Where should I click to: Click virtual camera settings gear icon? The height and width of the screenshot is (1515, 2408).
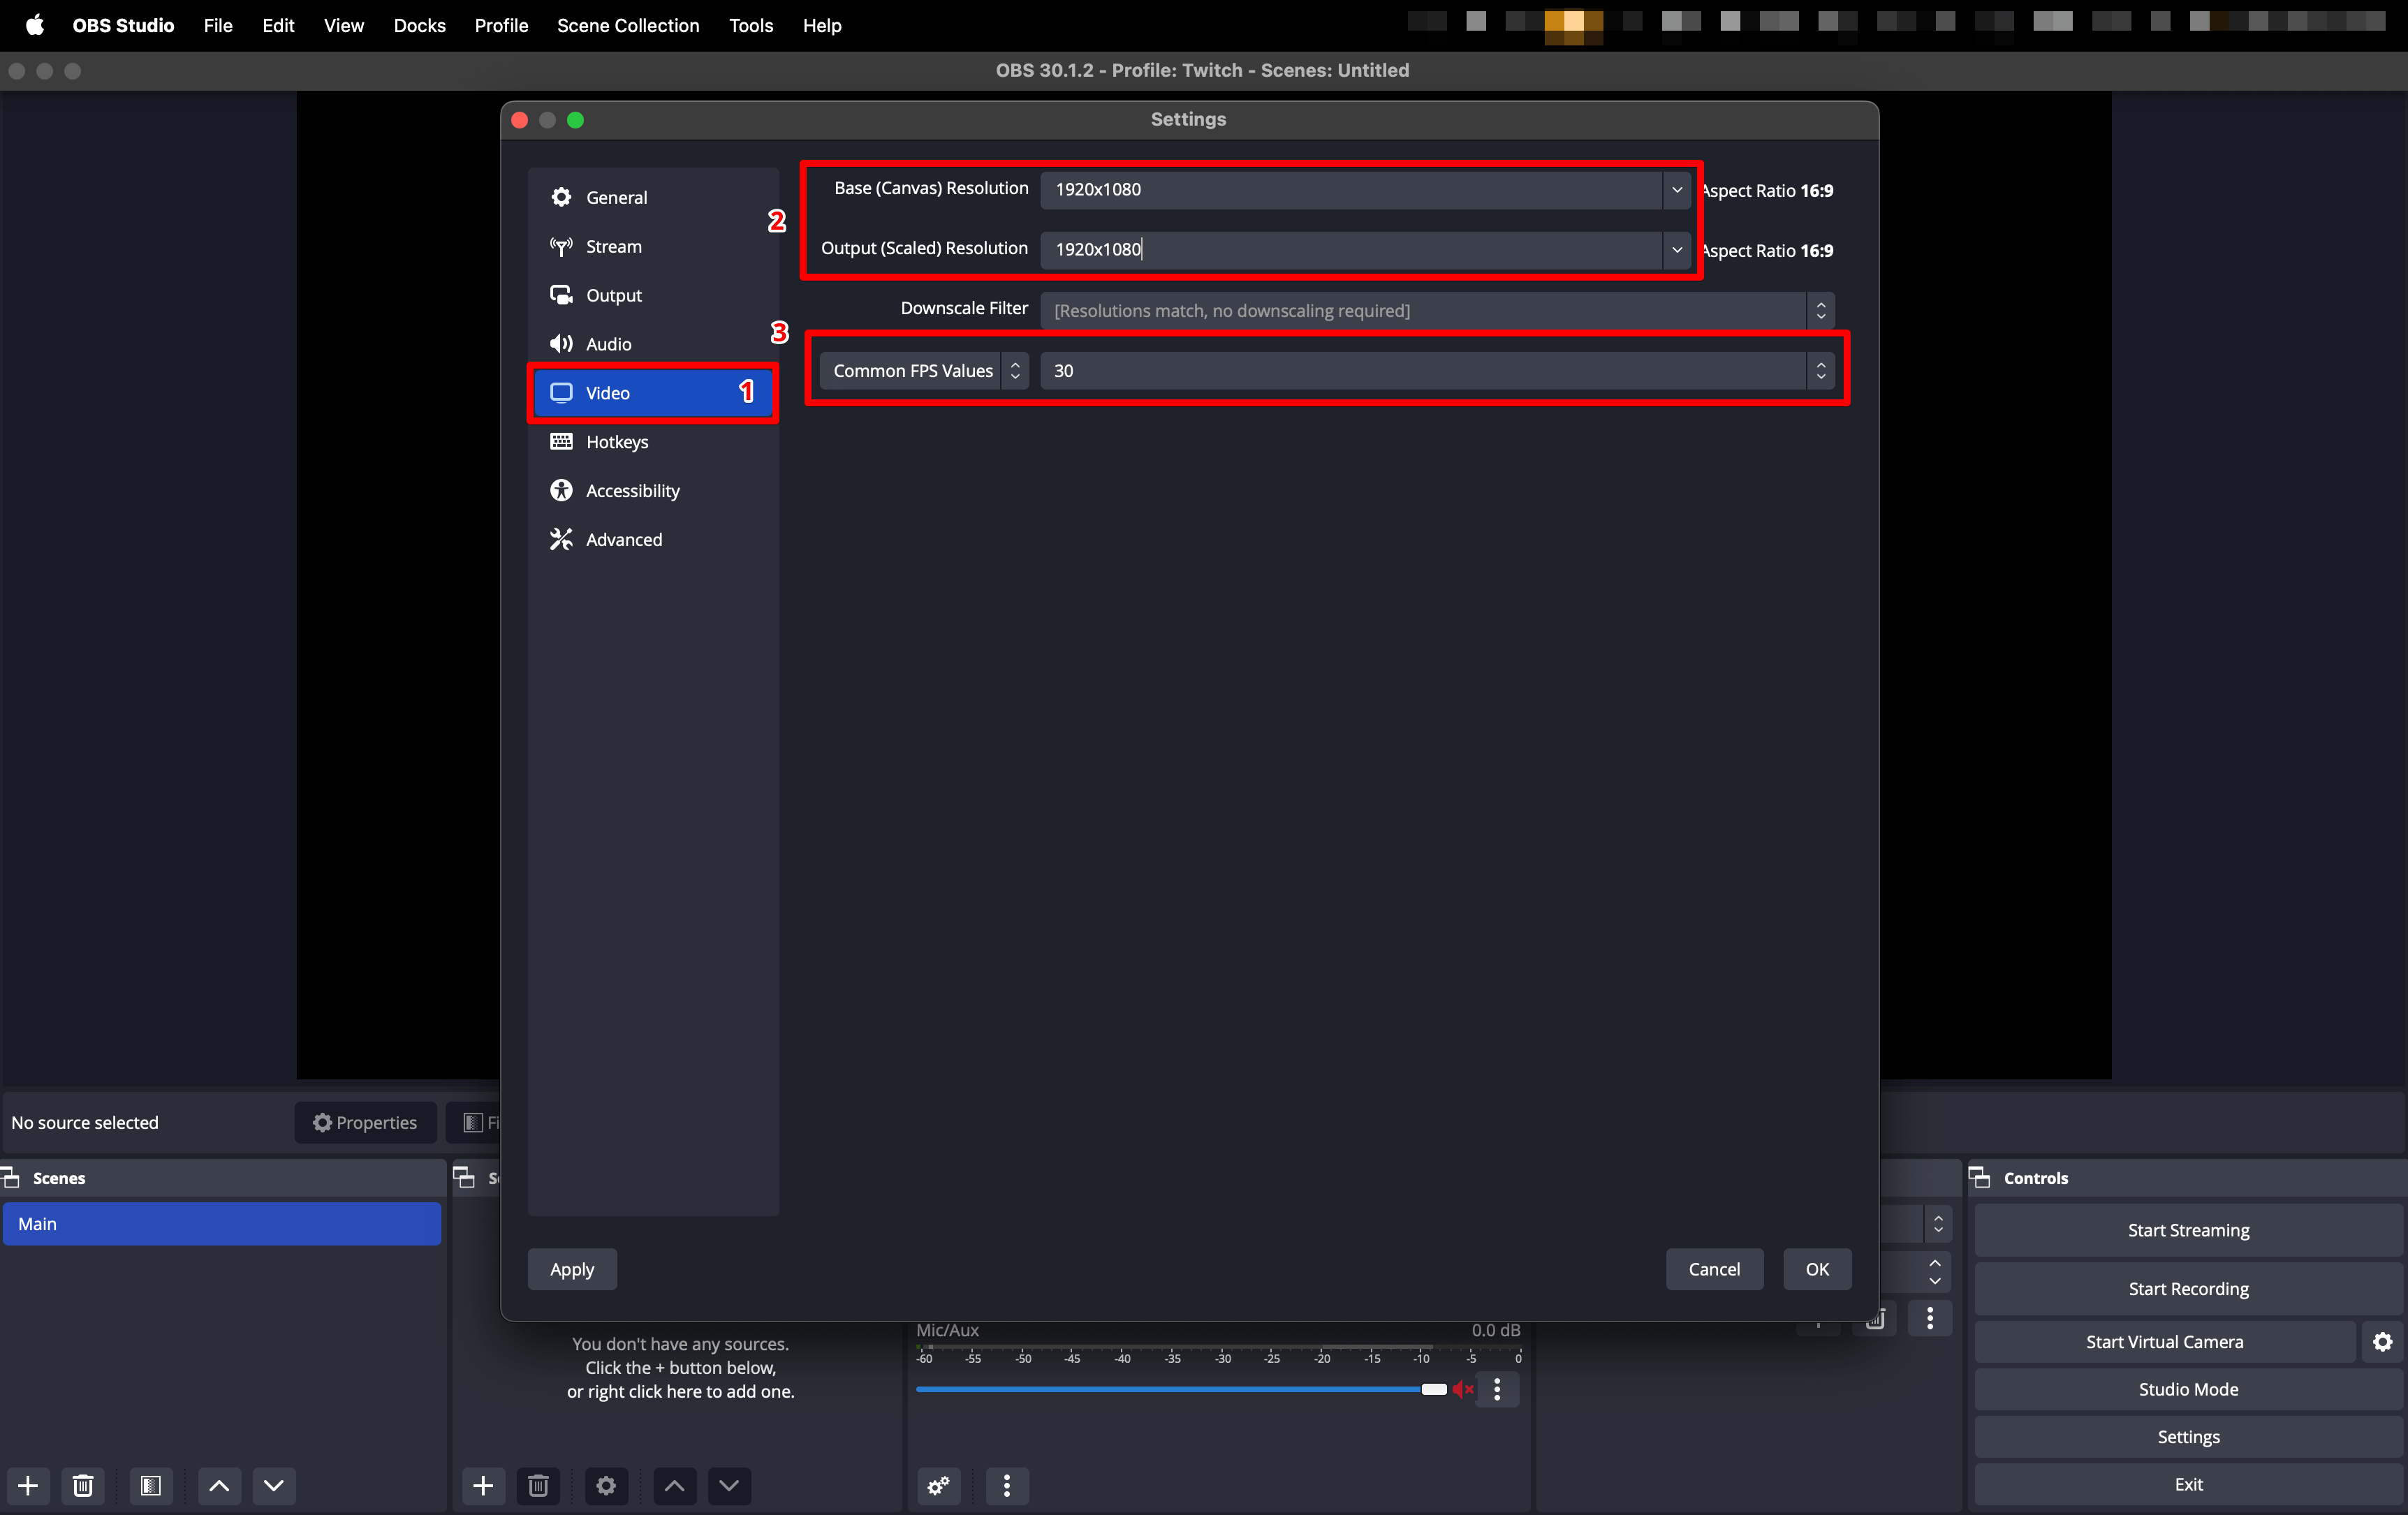tap(2382, 1341)
